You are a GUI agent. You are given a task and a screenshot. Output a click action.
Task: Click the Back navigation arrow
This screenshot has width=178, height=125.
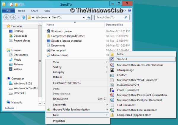6,17
